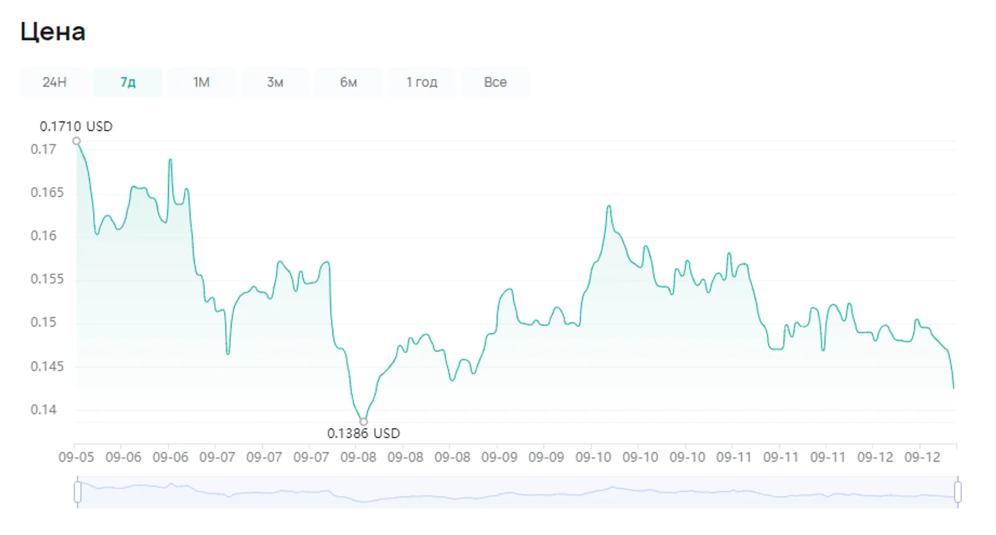Click the 0.1386 USD low label

click(364, 434)
